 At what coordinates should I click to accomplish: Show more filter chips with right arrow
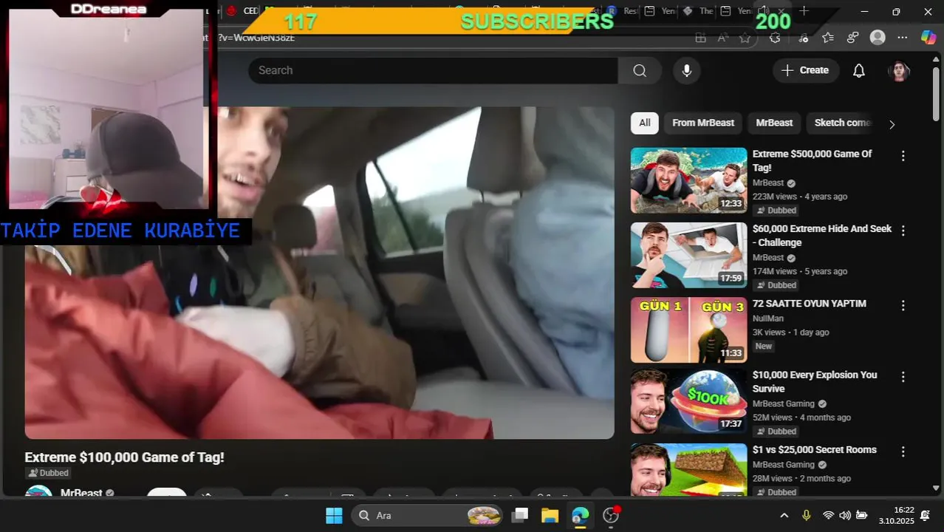tap(892, 124)
